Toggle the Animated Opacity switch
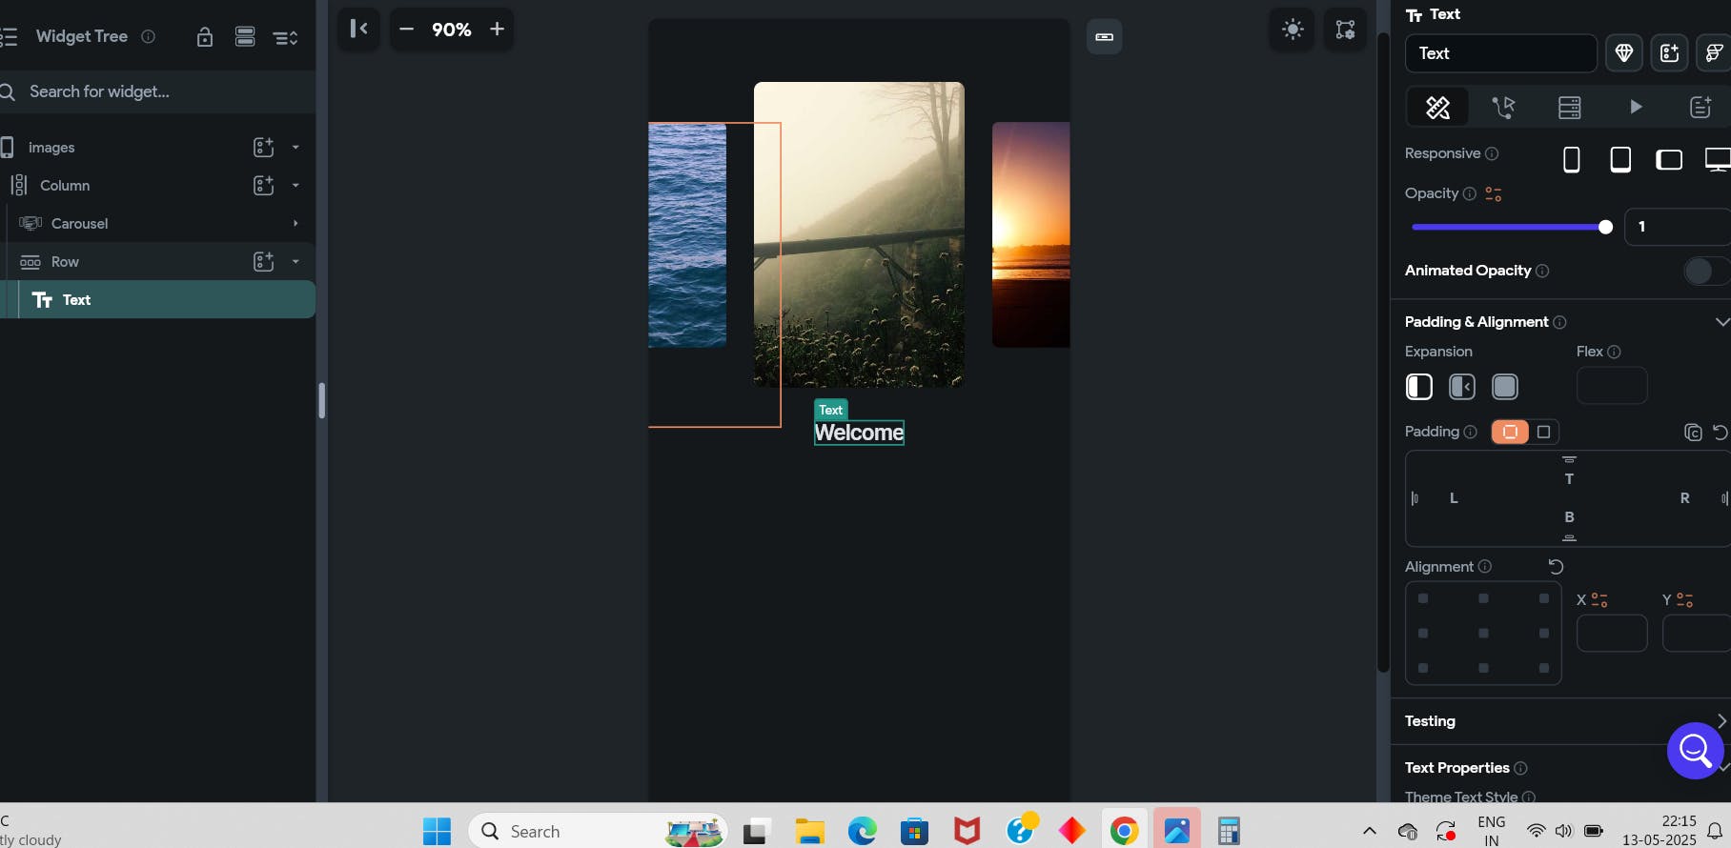Screen dimensions: 1731x848 pyautogui.click(x=1706, y=272)
